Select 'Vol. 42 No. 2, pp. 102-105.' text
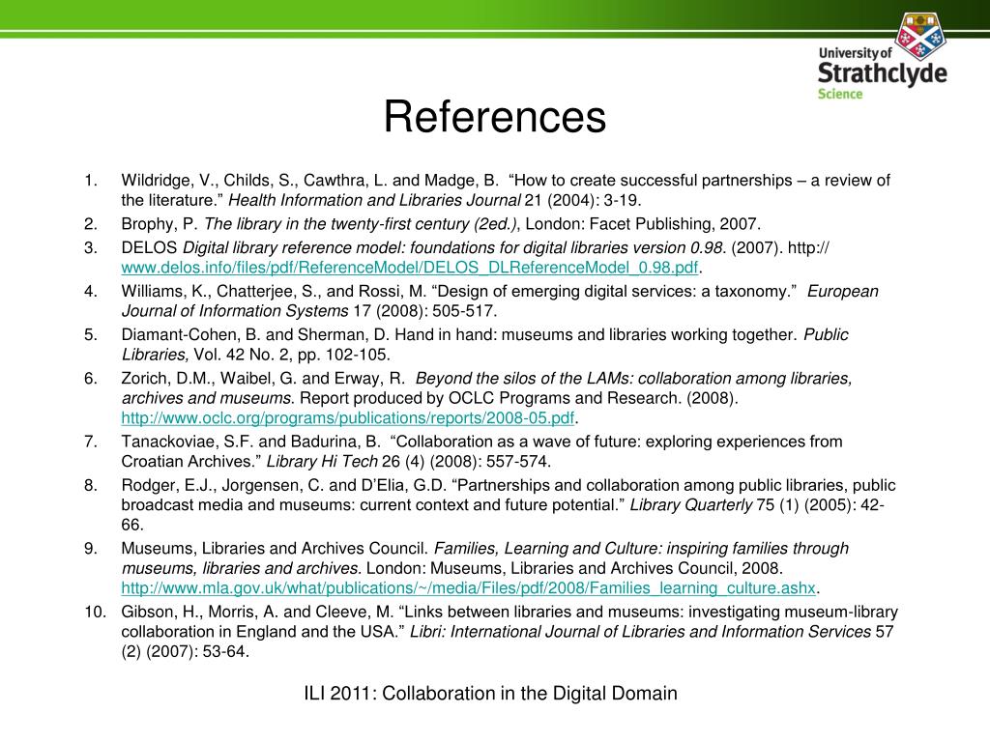Viewport: 990px width, 742px height. click(x=292, y=355)
